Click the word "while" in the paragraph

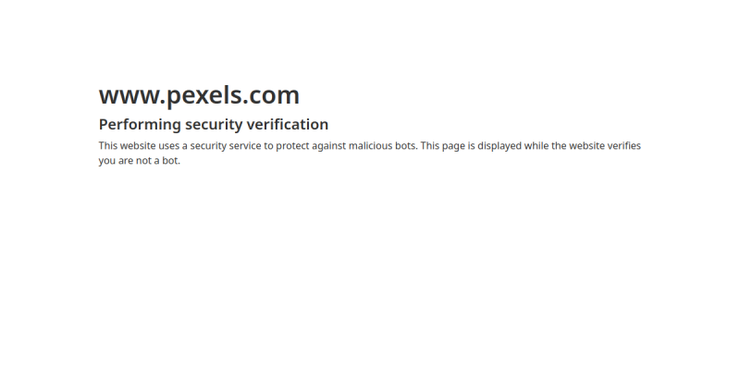[x=536, y=146]
